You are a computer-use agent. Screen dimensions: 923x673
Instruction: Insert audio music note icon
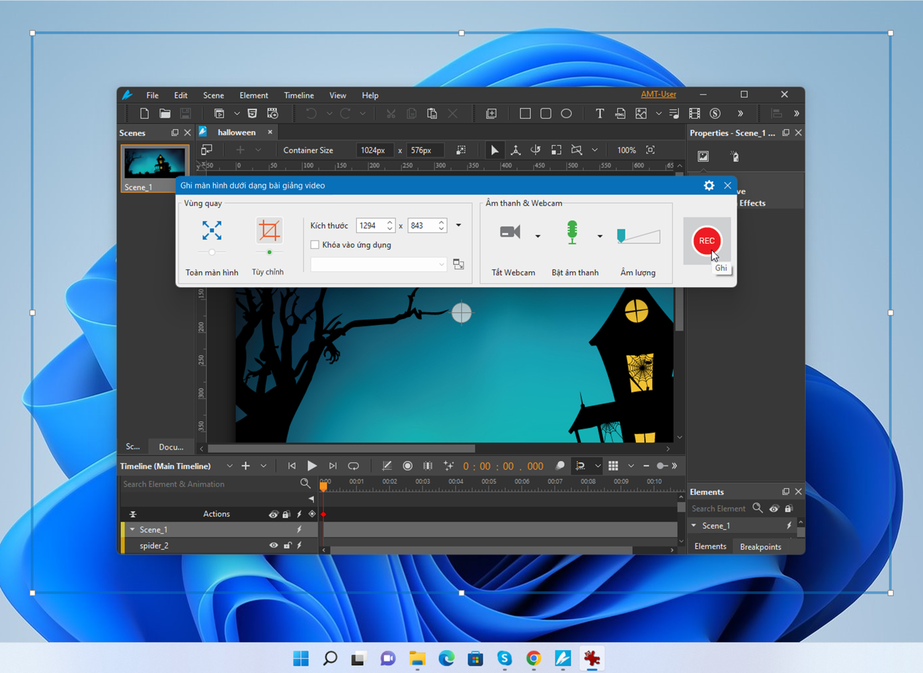(x=674, y=114)
